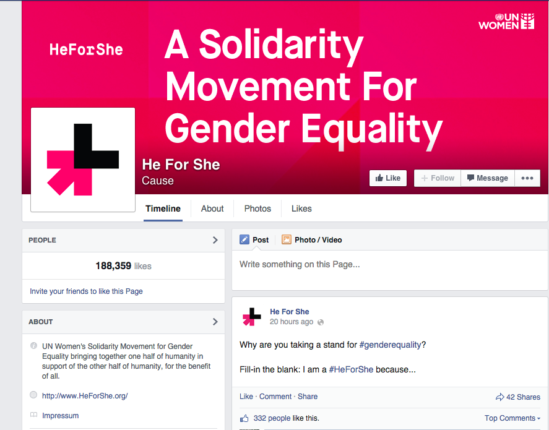Viewport: 549px width, 430px height.
Task: Open the #genderequality hashtag link
Action: pyautogui.click(x=391, y=345)
